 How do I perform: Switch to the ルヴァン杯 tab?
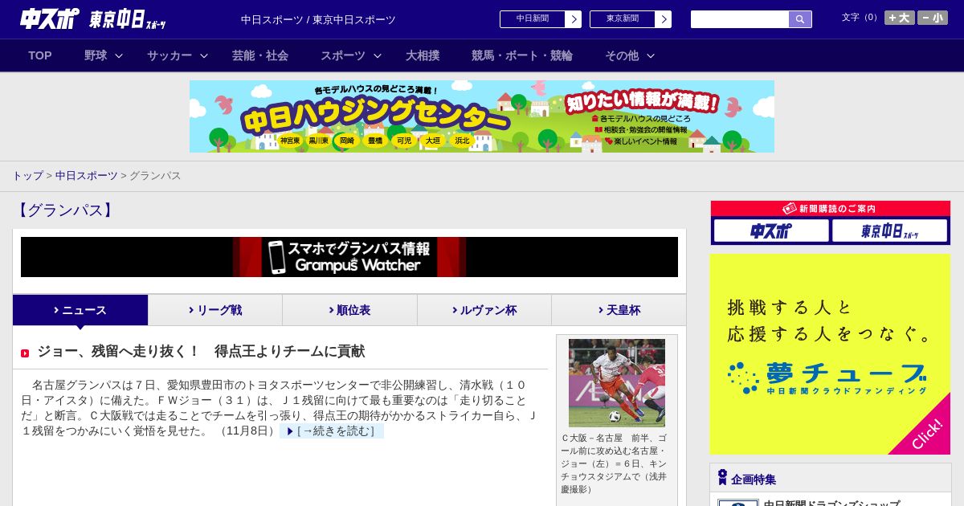(484, 310)
